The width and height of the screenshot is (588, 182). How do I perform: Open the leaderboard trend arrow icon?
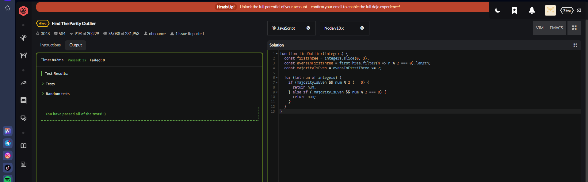click(x=23, y=83)
